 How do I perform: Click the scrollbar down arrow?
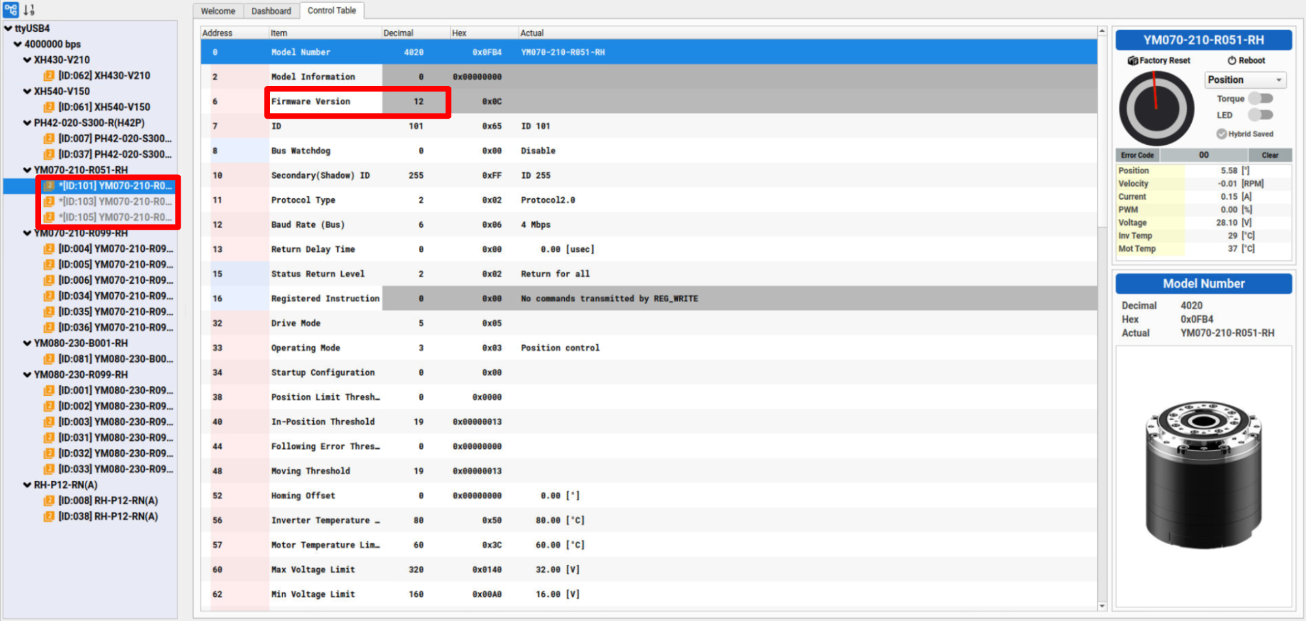point(1102,606)
